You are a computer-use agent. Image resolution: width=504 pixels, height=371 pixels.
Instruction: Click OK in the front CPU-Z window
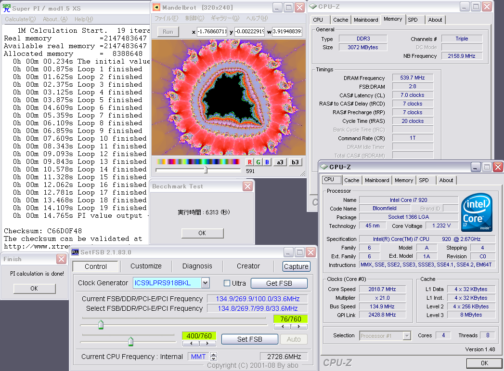point(484,363)
